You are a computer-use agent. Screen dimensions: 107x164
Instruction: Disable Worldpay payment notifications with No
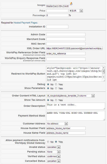(48, 142)
